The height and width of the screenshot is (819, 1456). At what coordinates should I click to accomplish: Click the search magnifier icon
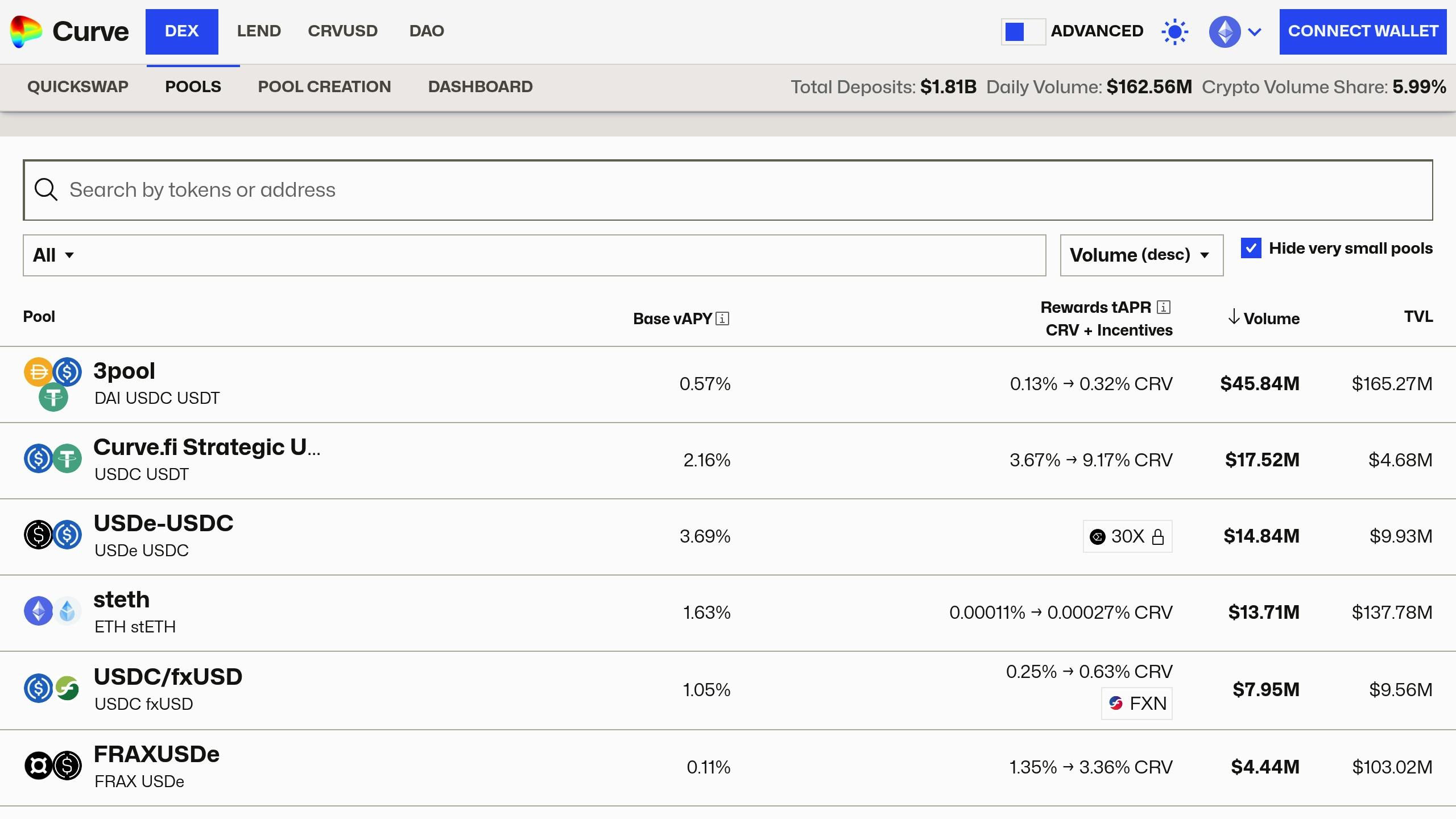coord(46,189)
